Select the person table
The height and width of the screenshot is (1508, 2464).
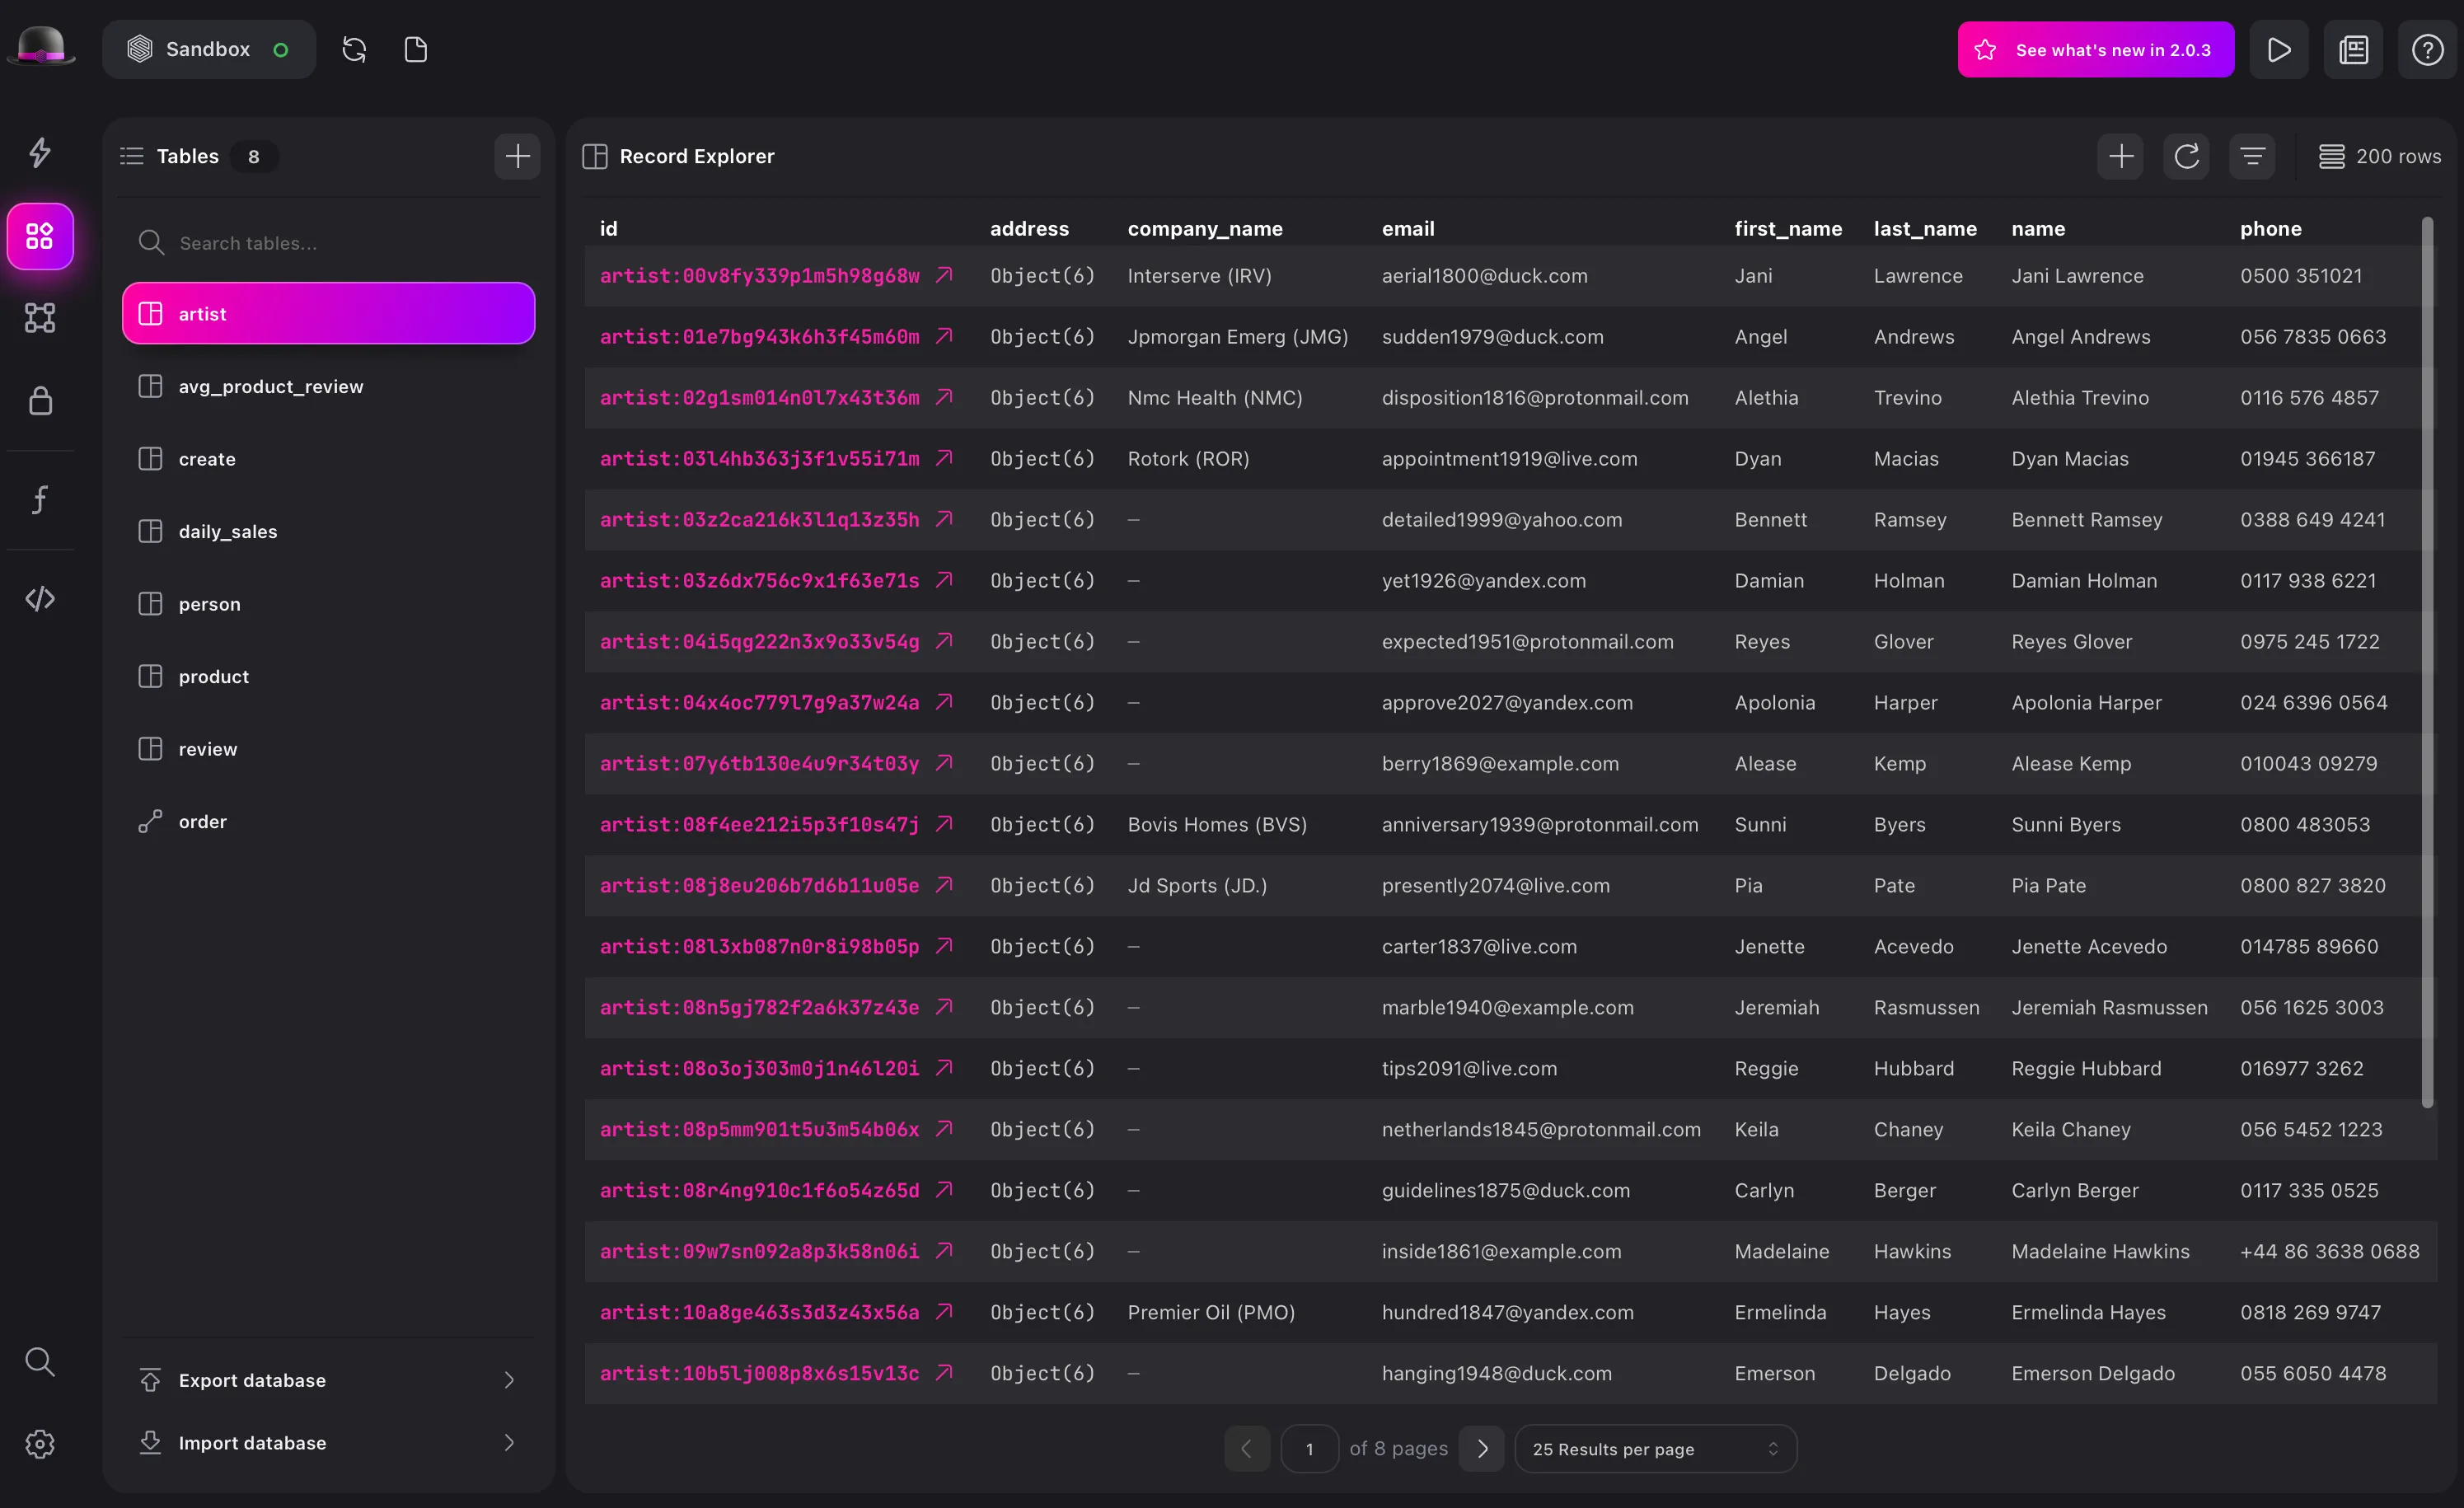(x=329, y=603)
